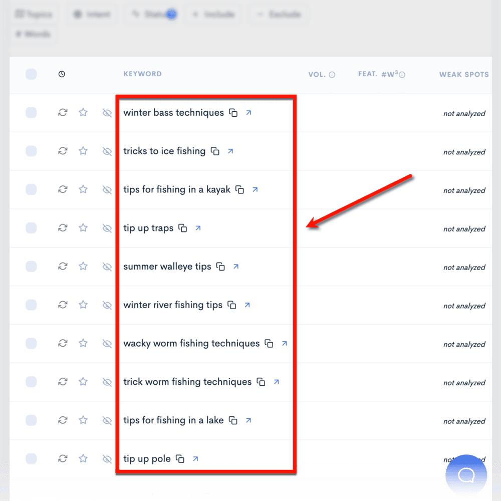Copy the "wacky worm fishing techniques" keyword
The image size is (501, 501).
269,343
